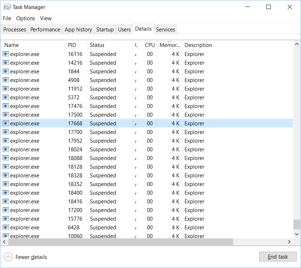Click the icon of explorer.exe PID 17668
The width and height of the screenshot is (301, 268).
point(6,124)
